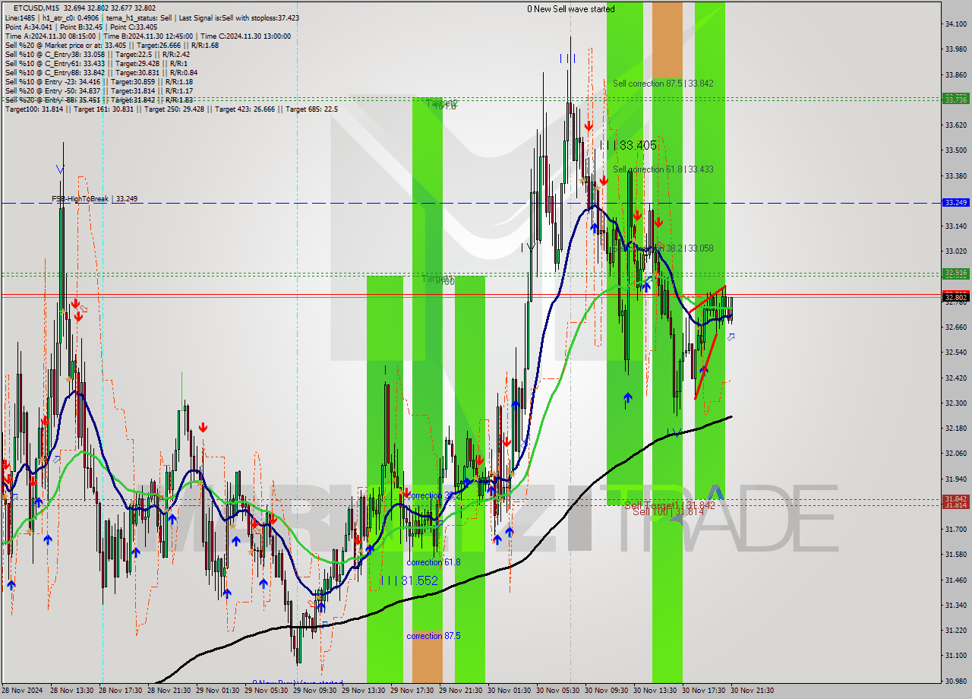The height and width of the screenshot is (699, 972).
Task: Click the 33.500 price axis label
Action: coord(956,150)
